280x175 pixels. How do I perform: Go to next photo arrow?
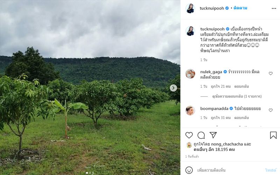[173, 88]
